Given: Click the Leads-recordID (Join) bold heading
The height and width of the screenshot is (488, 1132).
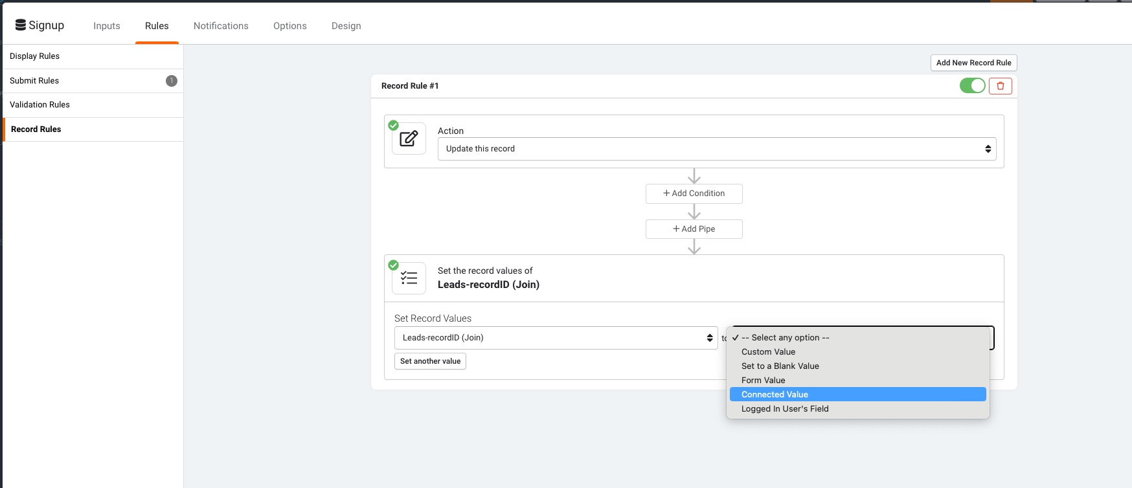Looking at the screenshot, I should click(488, 285).
